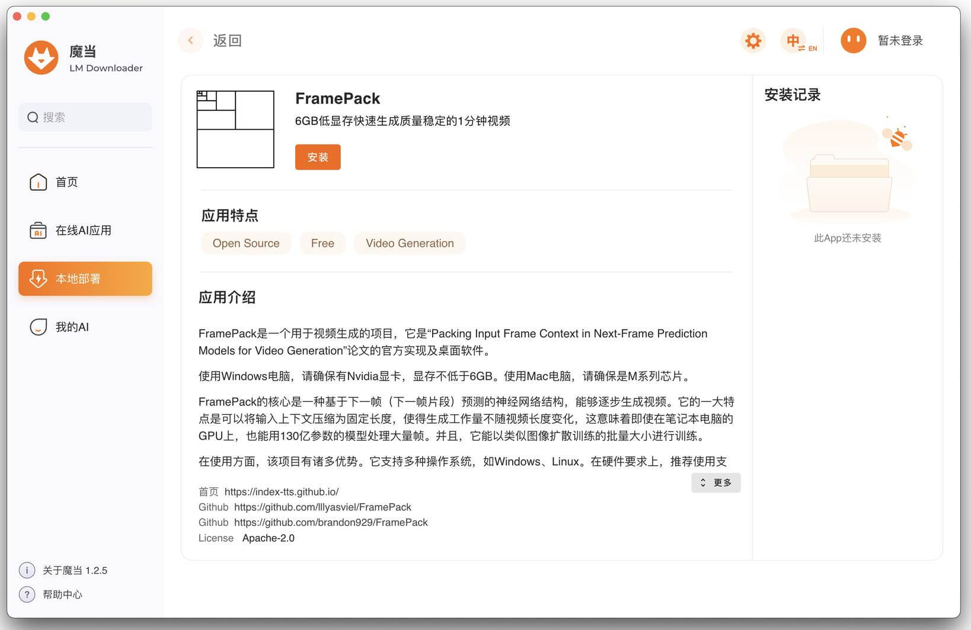Viewport: 971px width, 630px height.
Task: Switch language from 中 to EN
Action: click(800, 40)
